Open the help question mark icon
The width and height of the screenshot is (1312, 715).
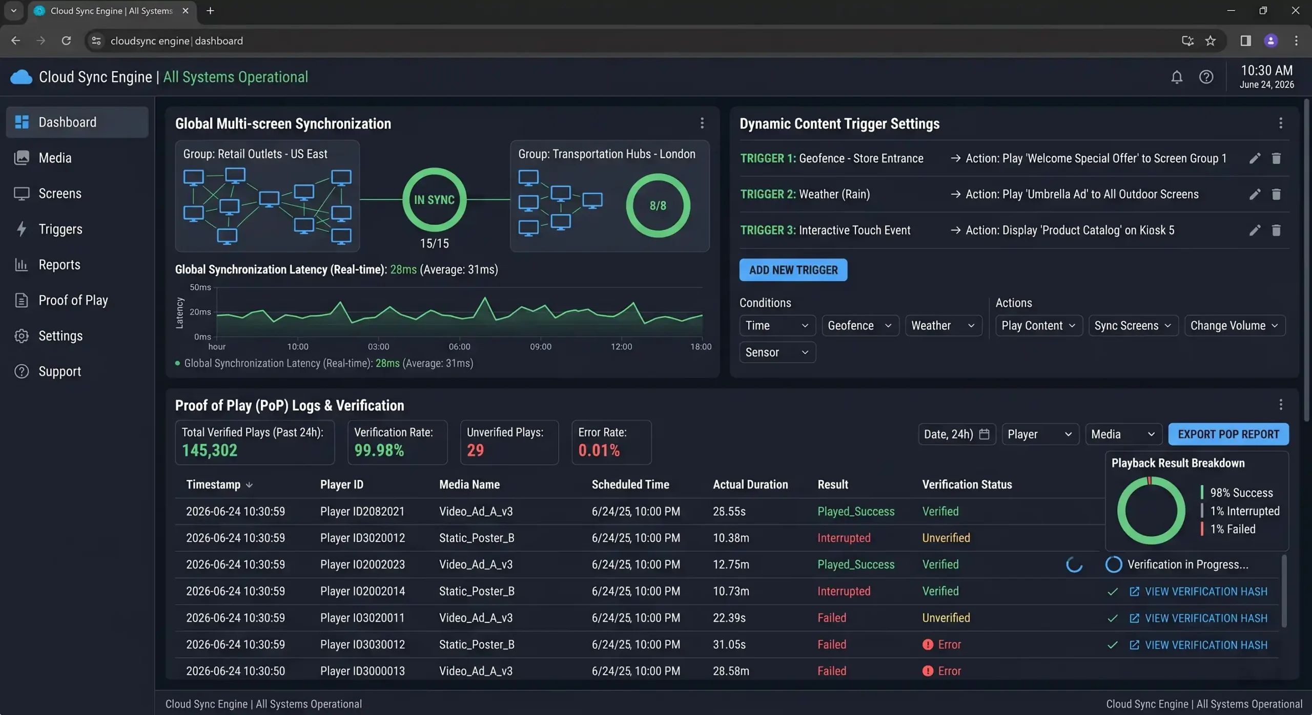(1206, 77)
